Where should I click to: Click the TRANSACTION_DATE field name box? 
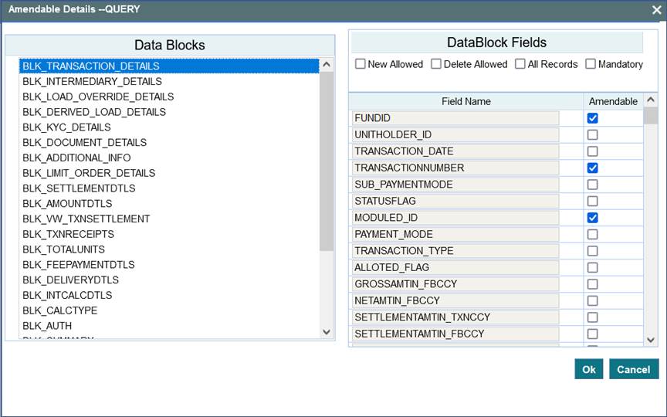[x=455, y=151]
